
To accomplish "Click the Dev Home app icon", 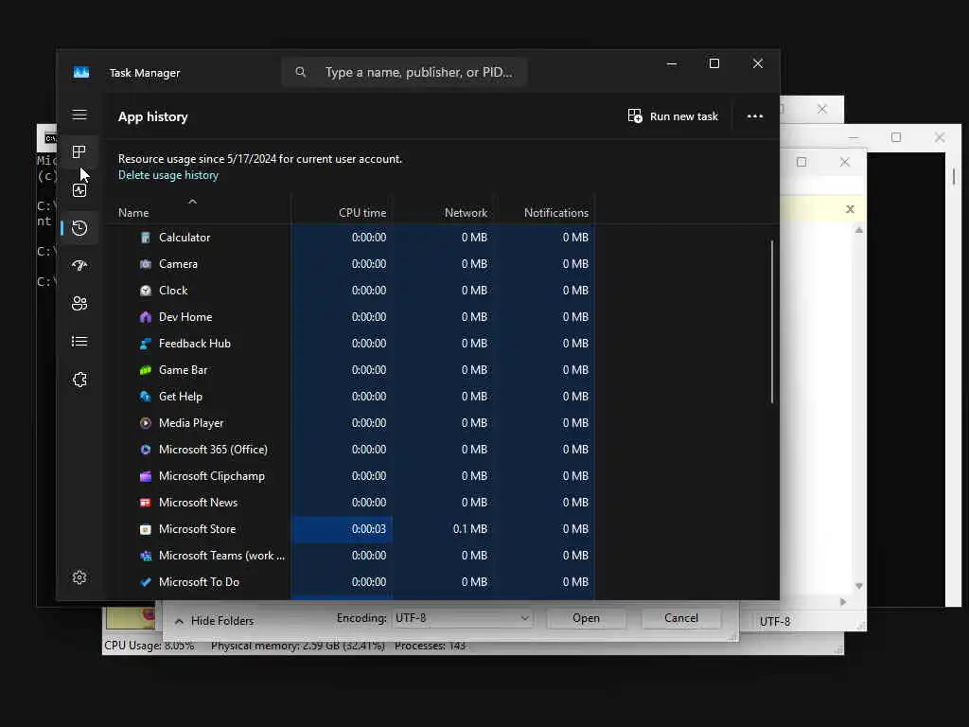I will [x=145, y=317].
